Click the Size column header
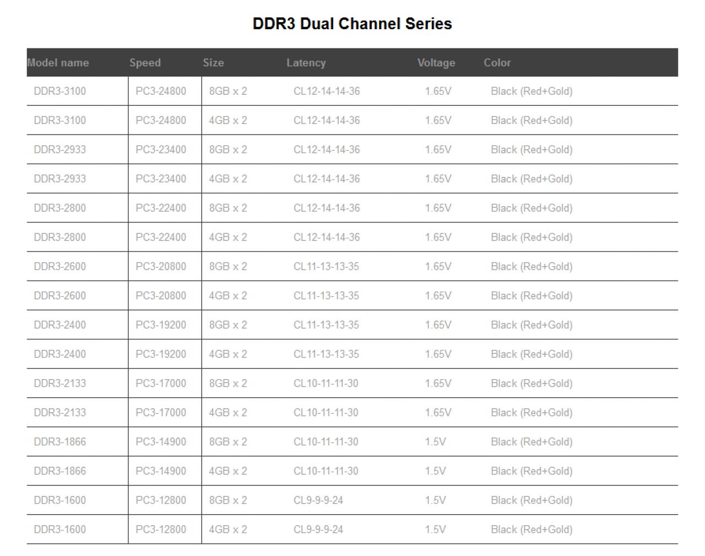The image size is (705, 556). 213,63
